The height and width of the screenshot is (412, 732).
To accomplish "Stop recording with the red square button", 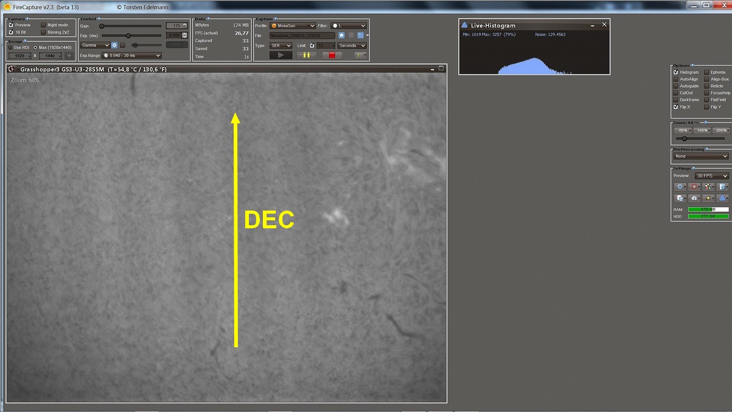I will (x=332, y=55).
